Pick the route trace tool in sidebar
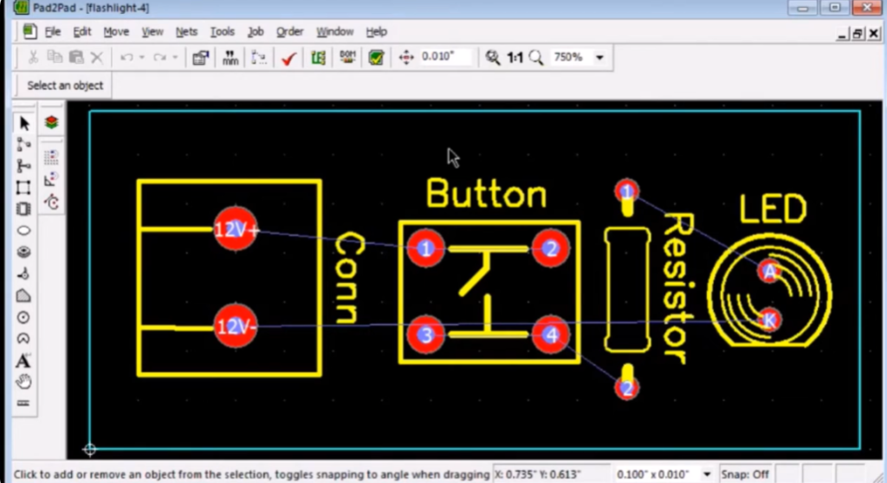This screenshot has width=887, height=483. (x=23, y=165)
